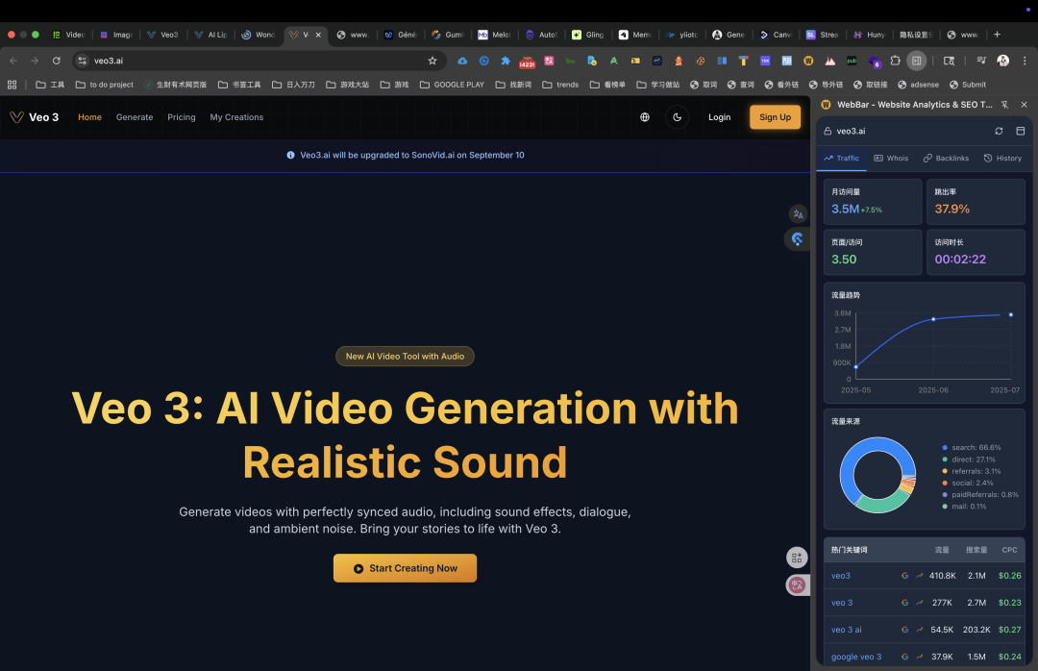Open the Chrome profile avatar
This screenshot has height=671, width=1038.
[x=1002, y=61]
